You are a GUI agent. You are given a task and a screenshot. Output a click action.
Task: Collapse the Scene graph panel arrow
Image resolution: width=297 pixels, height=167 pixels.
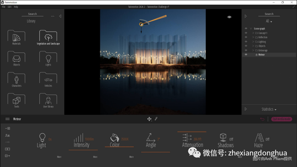246,16
